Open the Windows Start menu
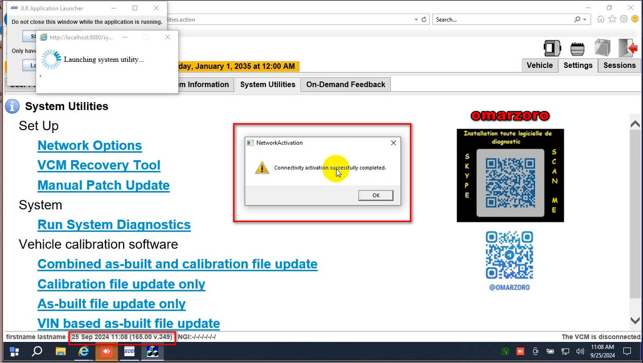This screenshot has height=363, width=643. [14, 351]
